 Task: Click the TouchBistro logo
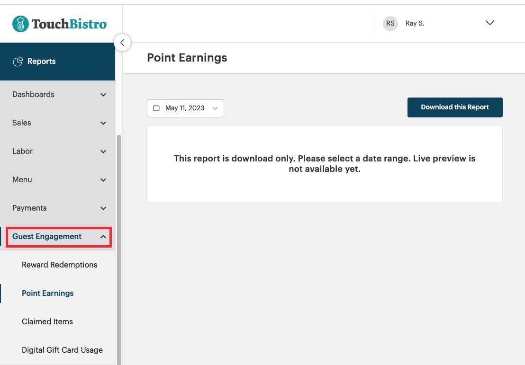coord(59,23)
